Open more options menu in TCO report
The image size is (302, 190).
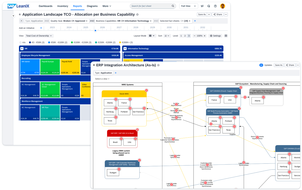click(226, 14)
